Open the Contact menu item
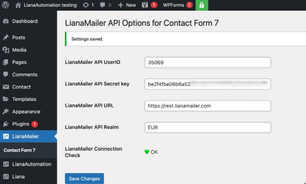 click(x=21, y=87)
